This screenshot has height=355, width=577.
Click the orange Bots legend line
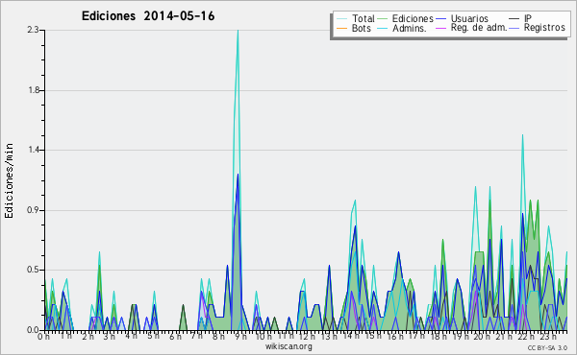click(x=341, y=28)
